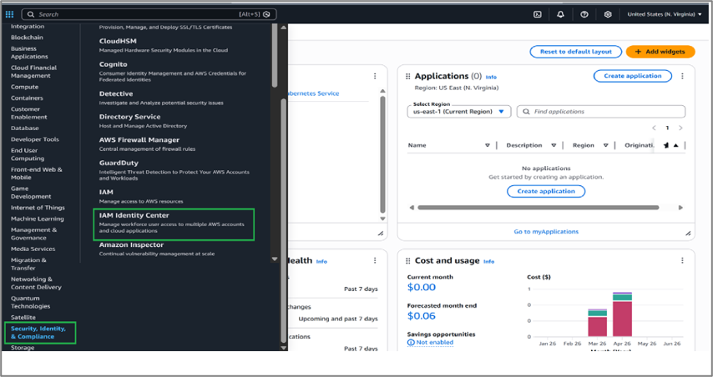This screenshot has height=377, width=713.
Task: Sort by the Name column arrow
Action: [x=487, y=145]
